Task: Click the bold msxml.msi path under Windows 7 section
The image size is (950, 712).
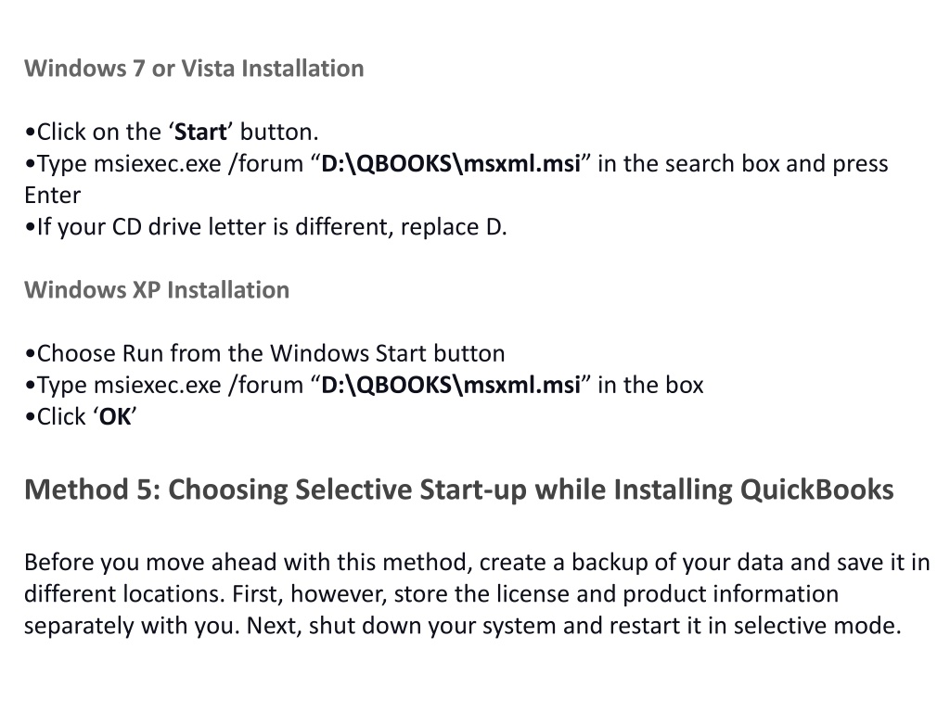Action: [x=451, y=164]
